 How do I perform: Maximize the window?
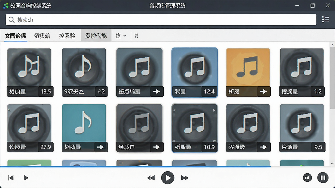point(312,5)
